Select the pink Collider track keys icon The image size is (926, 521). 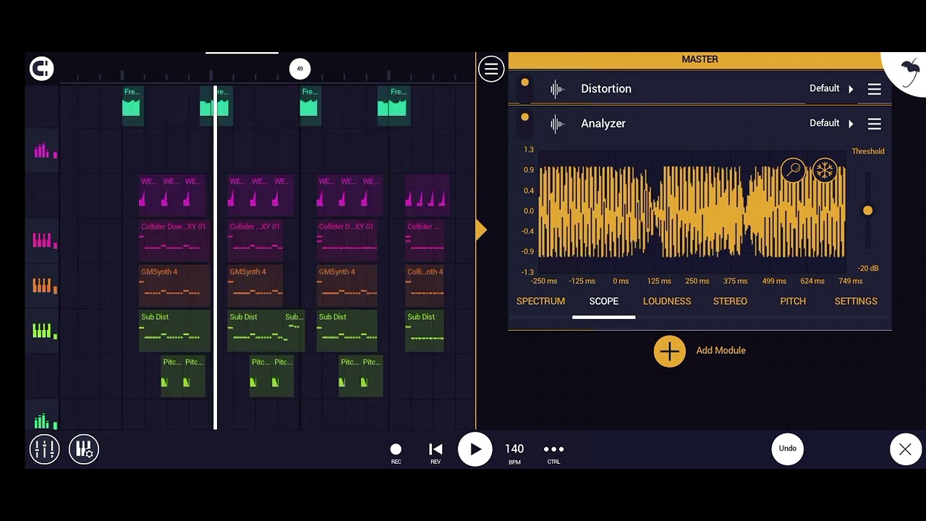(x=44, y=240)
